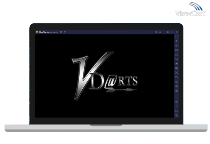210x144 pixels.
Task: Minimize the BlueStacks window
Action: pos(164,32)
